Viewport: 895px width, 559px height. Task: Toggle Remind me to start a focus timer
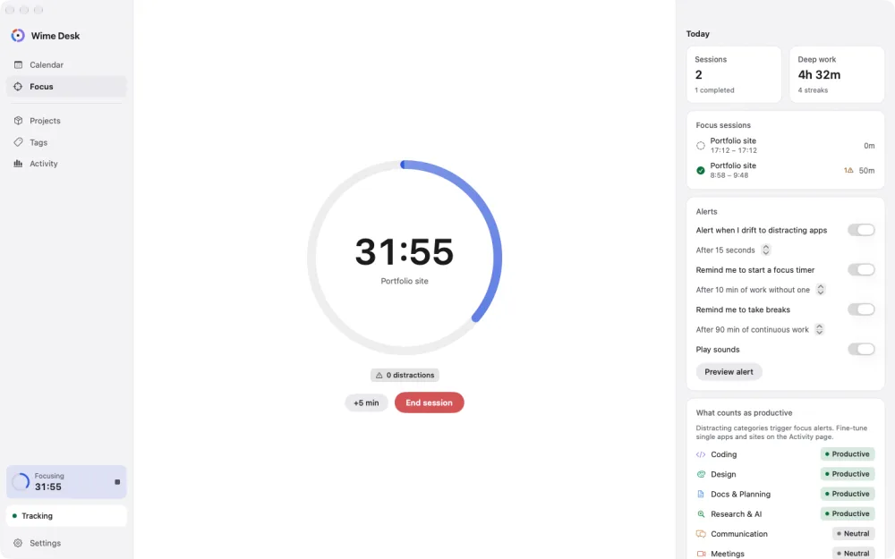pos(861,270)
